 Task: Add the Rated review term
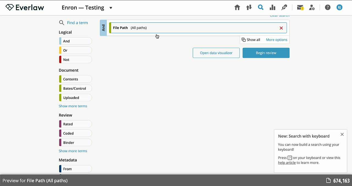click(75, 124)
